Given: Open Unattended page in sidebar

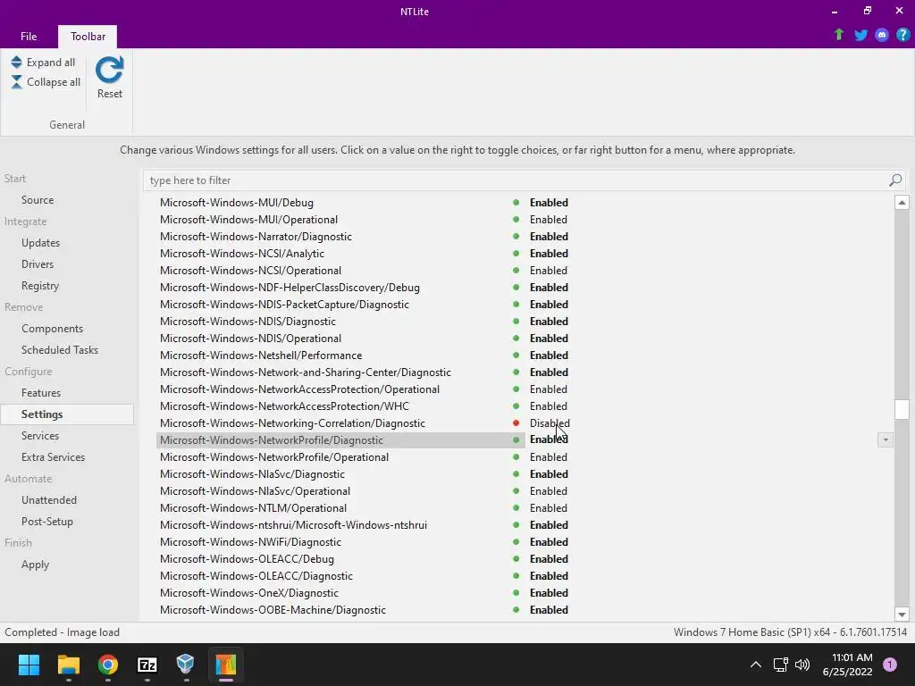Looking at the screenshot, I should (x=49, y=500).
